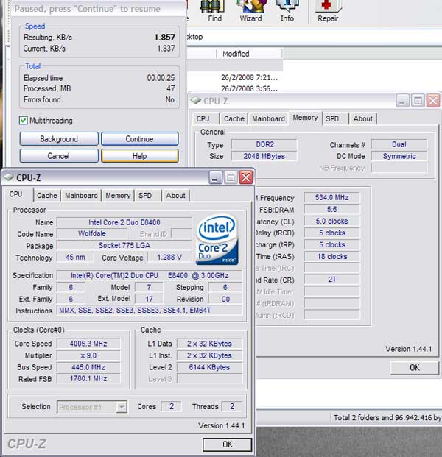Click the Level 2 cache value 6144 KBytes
Viewport: 442px width, 457px height.
(209, 367)
